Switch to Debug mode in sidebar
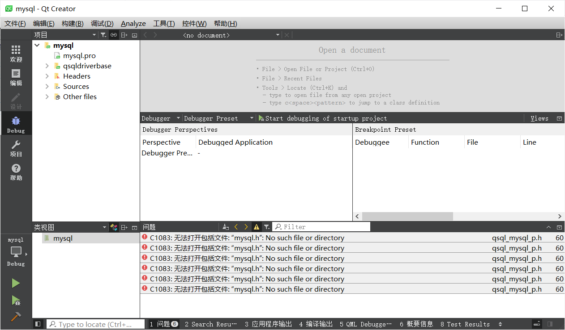The image size is (565, 330). 16,124
